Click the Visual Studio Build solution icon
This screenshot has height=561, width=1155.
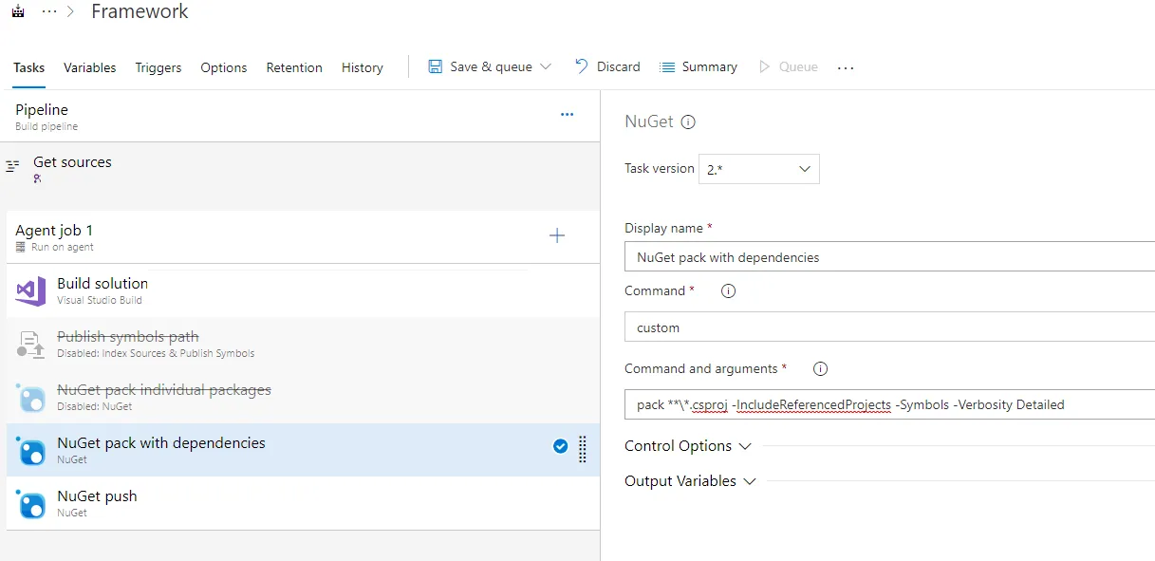pos(30,290)
